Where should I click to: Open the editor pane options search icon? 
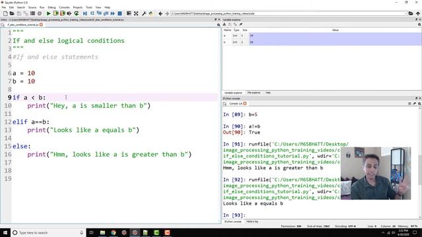pyautogui.click(x=218, y=25)
